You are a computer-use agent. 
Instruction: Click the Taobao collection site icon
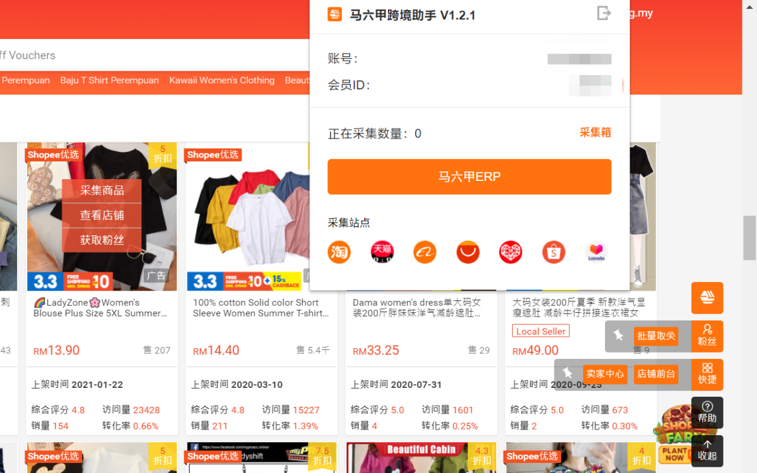[x=339, y=252]
